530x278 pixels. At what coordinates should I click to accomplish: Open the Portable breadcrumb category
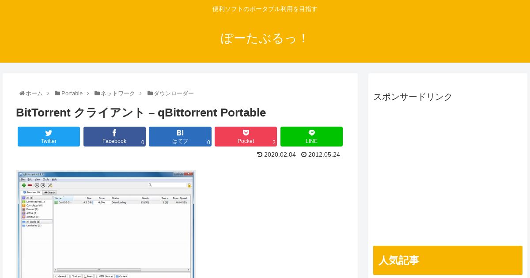[72, 94]
